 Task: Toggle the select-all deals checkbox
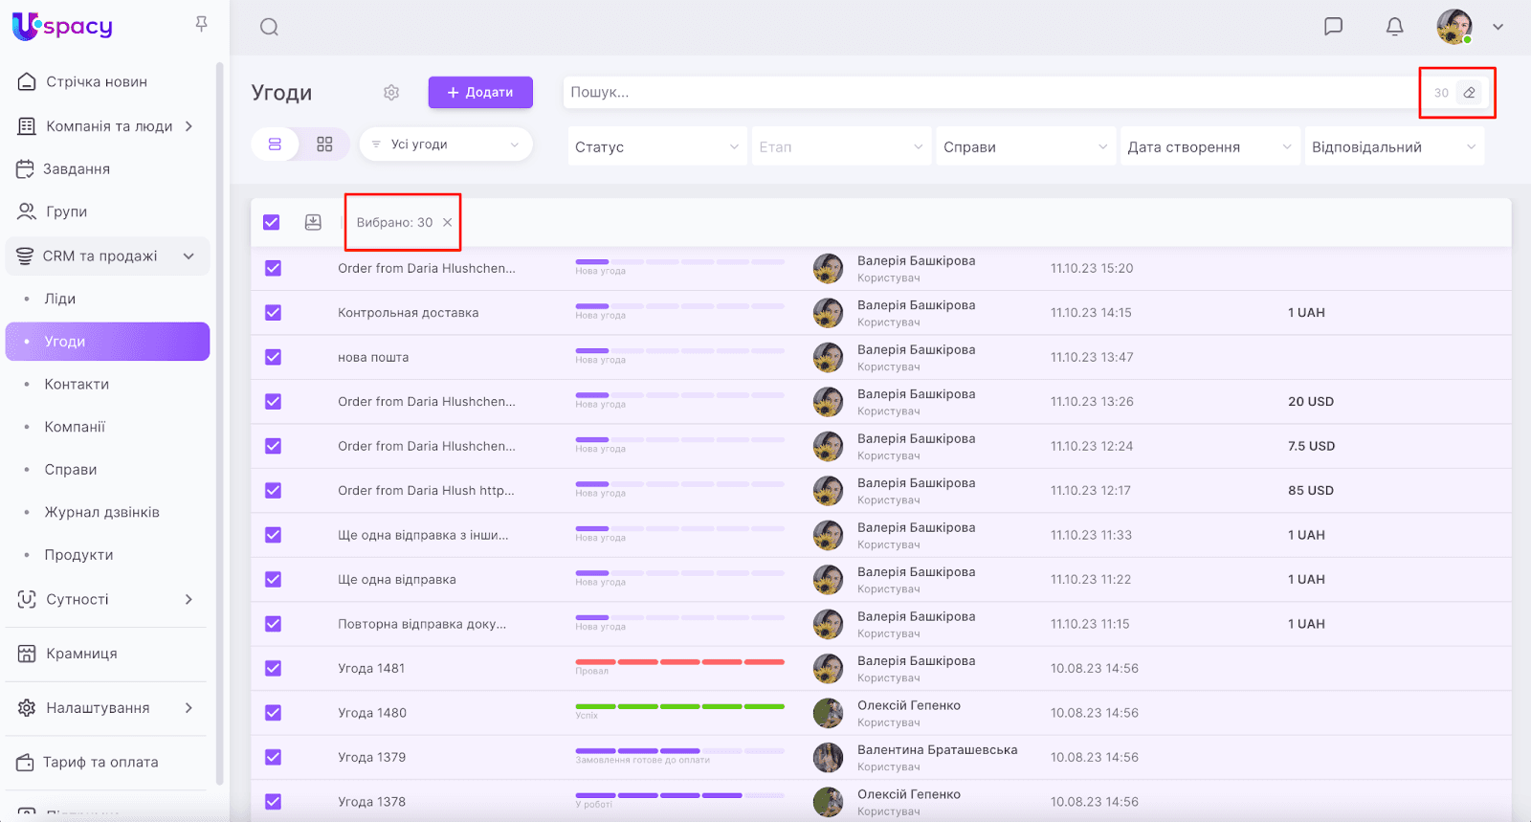pos(272,222)
